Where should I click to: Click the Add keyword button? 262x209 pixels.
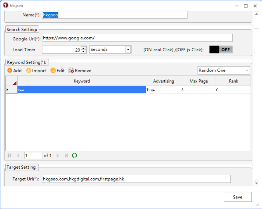pyautogui.click(x=14, y=71)
